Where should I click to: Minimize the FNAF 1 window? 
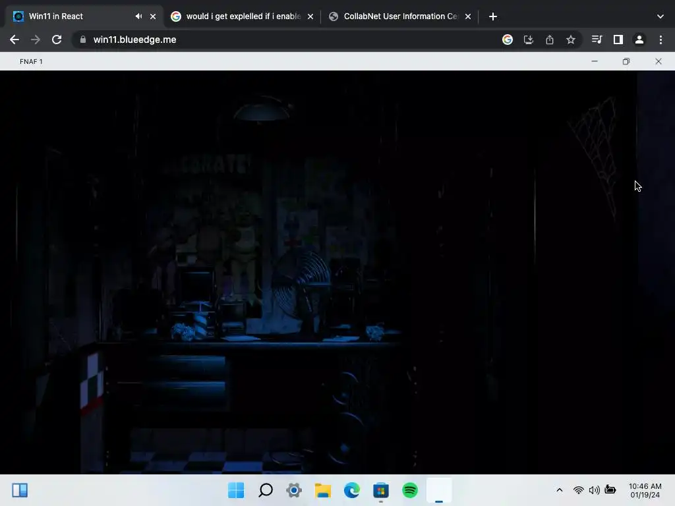click(x=595, y=61)
